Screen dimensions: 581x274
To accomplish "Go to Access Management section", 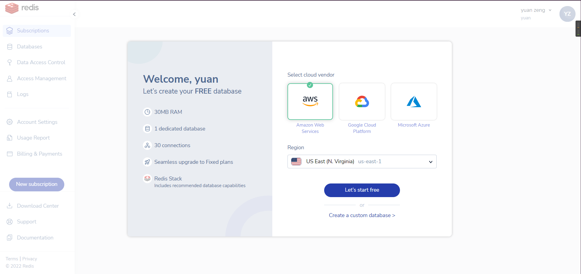I will 42,78.
